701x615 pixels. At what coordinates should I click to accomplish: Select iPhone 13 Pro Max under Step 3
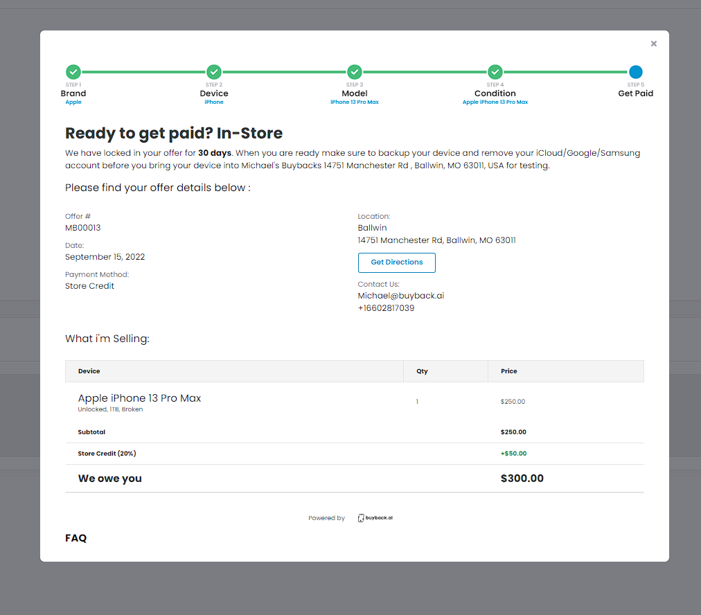tap(355, 102)
